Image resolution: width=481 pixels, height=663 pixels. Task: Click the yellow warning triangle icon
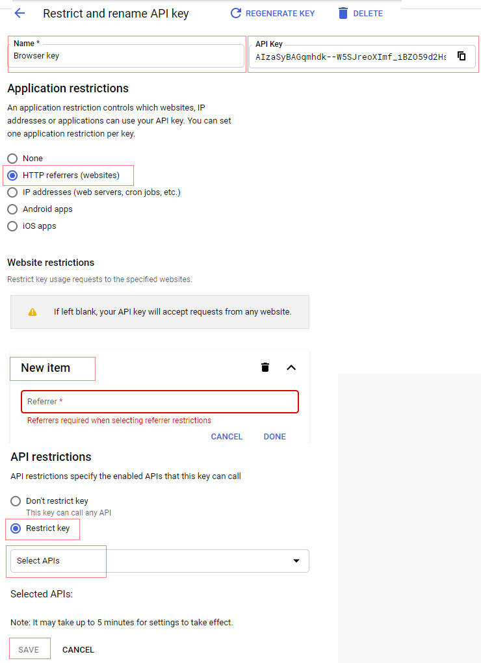(32, 312)
